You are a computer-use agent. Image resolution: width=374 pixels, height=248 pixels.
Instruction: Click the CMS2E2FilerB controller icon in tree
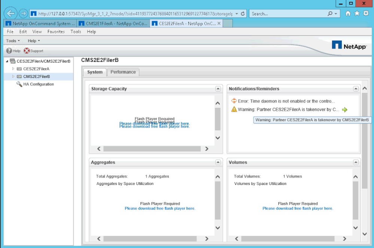pyautogui.click(x=19, y=76)
